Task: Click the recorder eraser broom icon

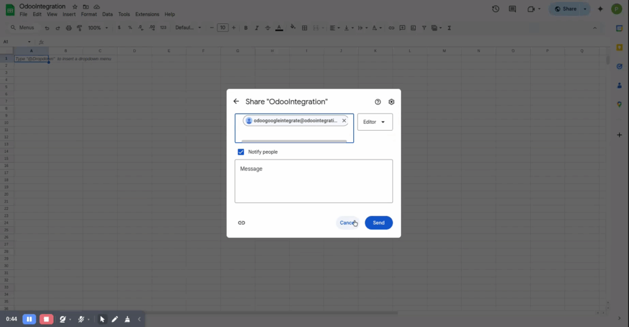Action: click(x=127, y=320)
